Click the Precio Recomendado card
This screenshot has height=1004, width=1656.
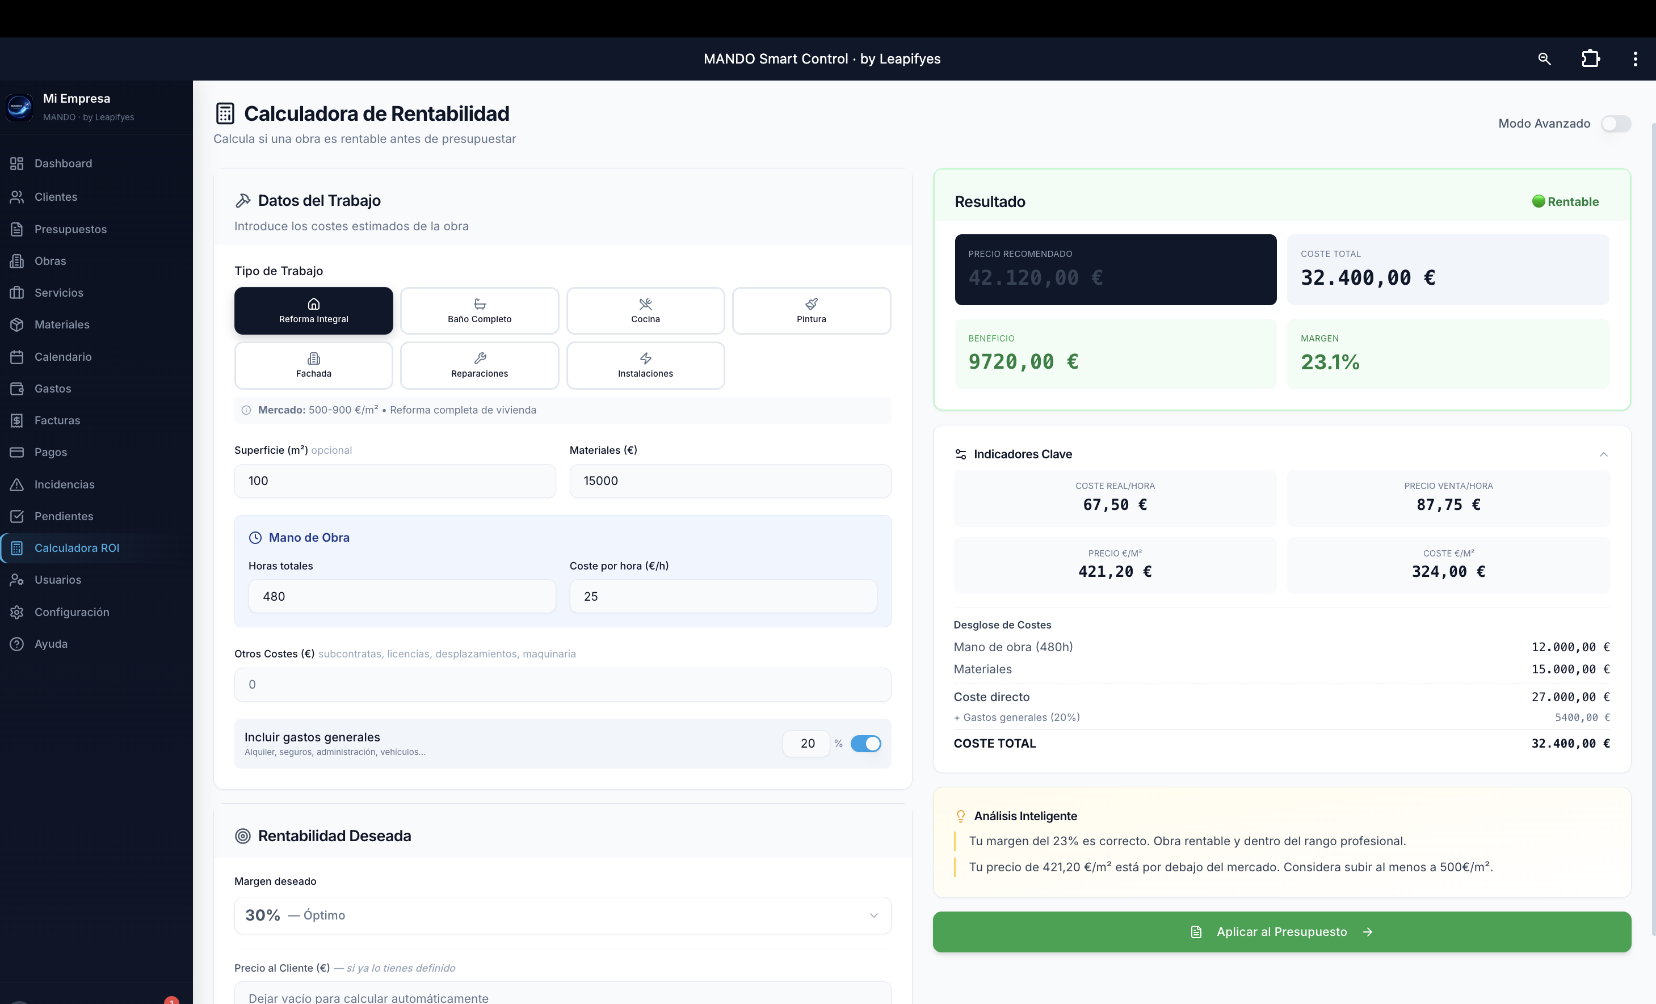click(1116, 269)
